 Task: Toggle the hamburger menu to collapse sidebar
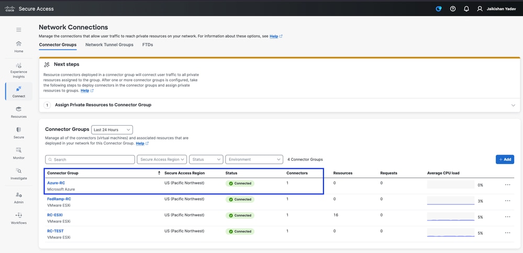[x=19, y=30]
